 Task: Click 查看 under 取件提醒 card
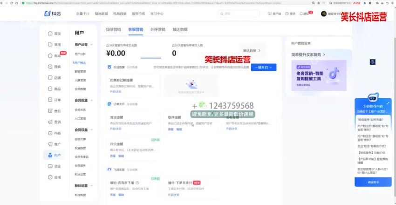[x=171, y=129]
